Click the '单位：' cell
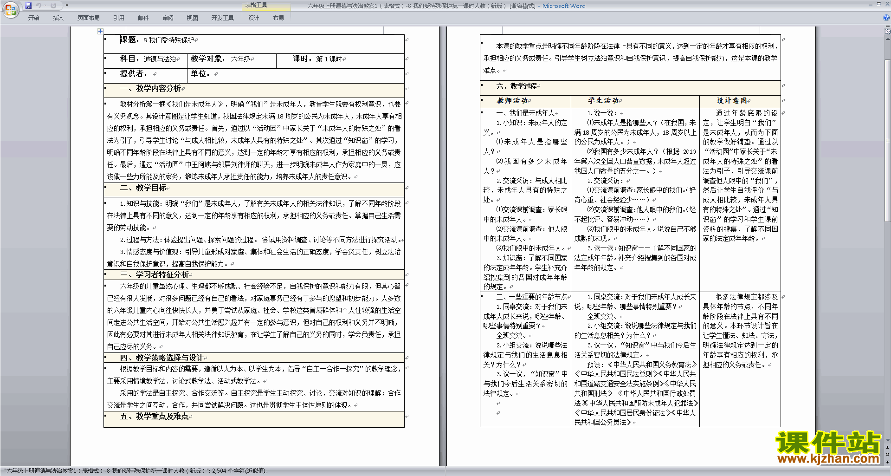The height and width of the screenshot is (476, 891). coord(296,76)
